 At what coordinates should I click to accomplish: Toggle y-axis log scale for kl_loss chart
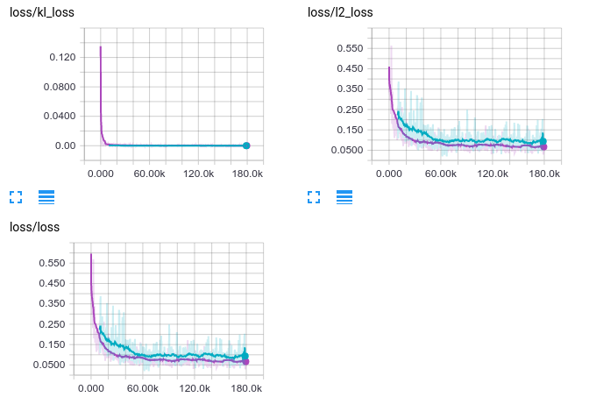click(x=46, y=197)
